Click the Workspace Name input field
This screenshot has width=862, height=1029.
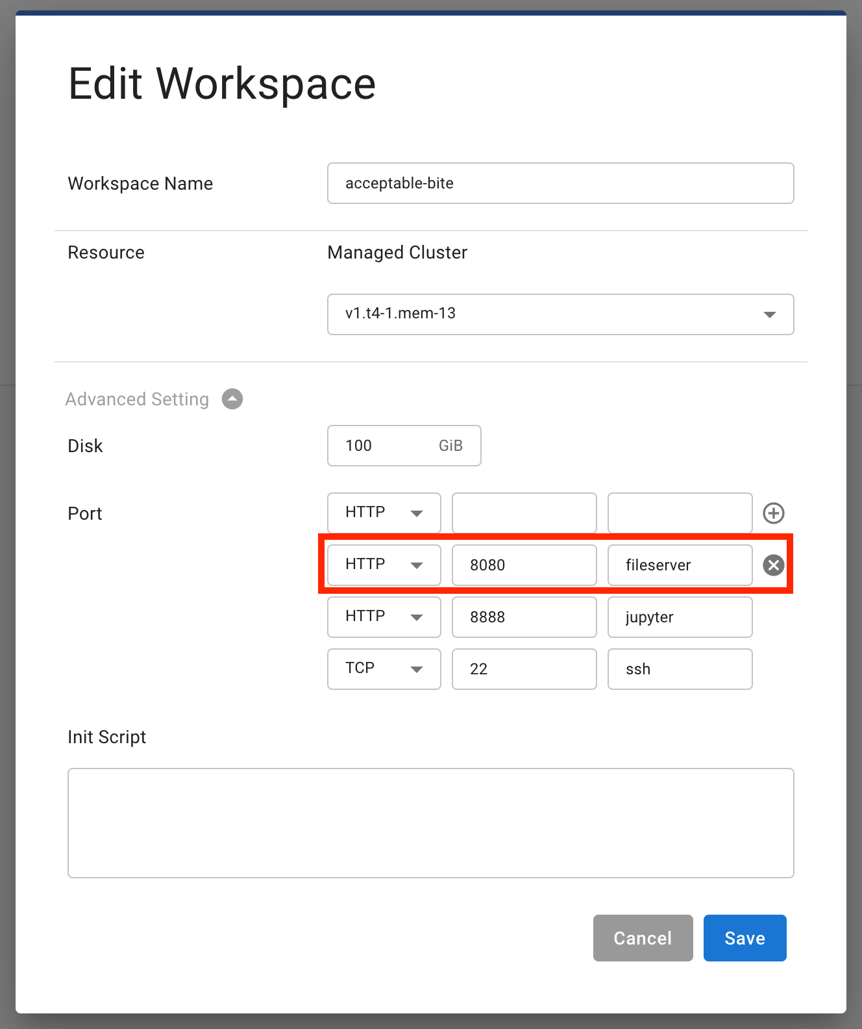coord(560,183)
